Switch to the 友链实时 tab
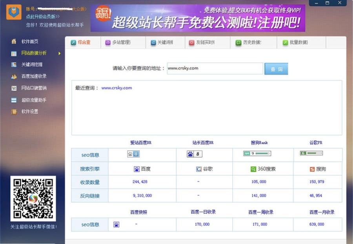This screenshot has width=353, height=244. coord(207,42)
